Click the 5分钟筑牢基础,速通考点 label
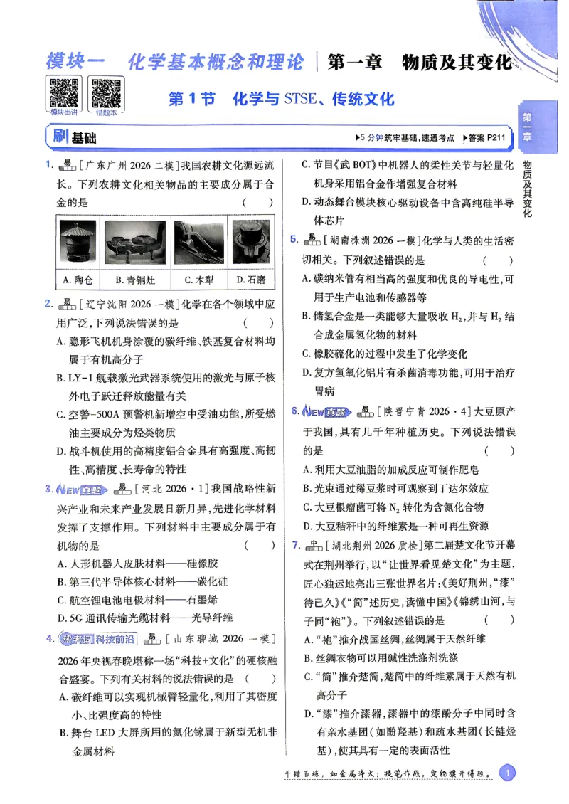 [405, 138]
